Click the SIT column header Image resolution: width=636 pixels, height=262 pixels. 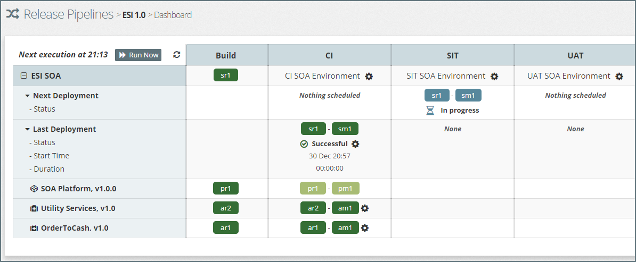click(x=452, y=55)
